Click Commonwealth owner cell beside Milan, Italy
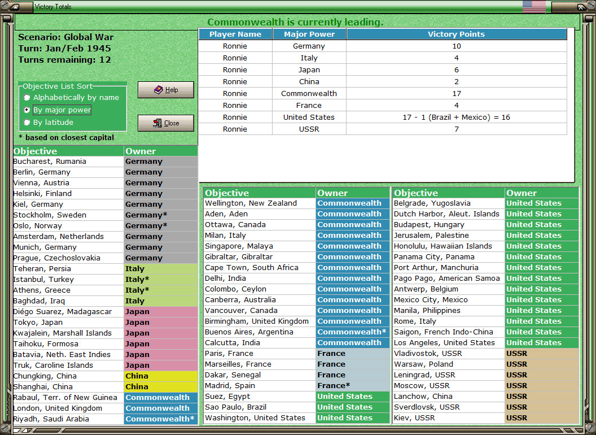The image size is (596, 435). 353,236
